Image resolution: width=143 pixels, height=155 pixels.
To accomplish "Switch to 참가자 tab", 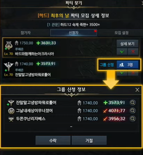I will click(26, 33).
